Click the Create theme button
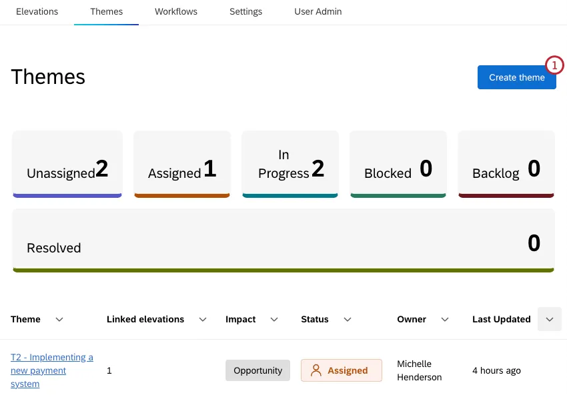This screenshot has height=397, width=567. coord(517,77)
